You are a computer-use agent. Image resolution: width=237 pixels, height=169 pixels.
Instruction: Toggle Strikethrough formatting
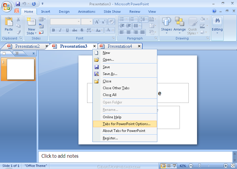point(75,30)
